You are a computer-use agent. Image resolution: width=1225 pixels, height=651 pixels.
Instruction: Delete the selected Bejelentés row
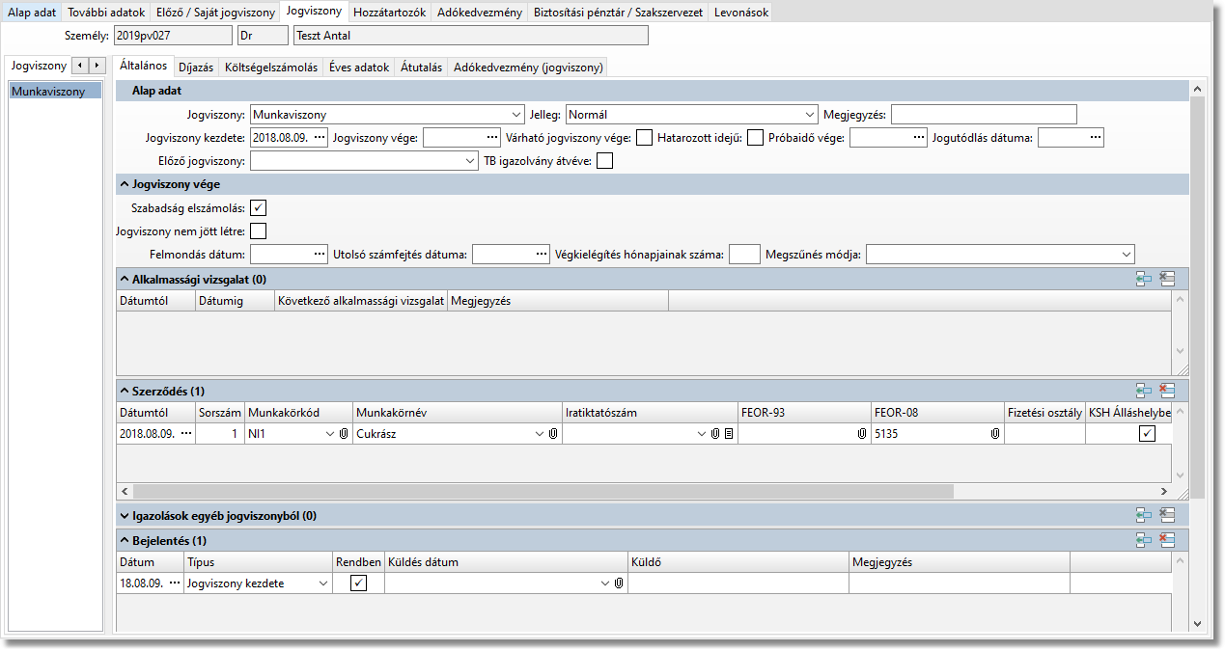pos(1167,540)
